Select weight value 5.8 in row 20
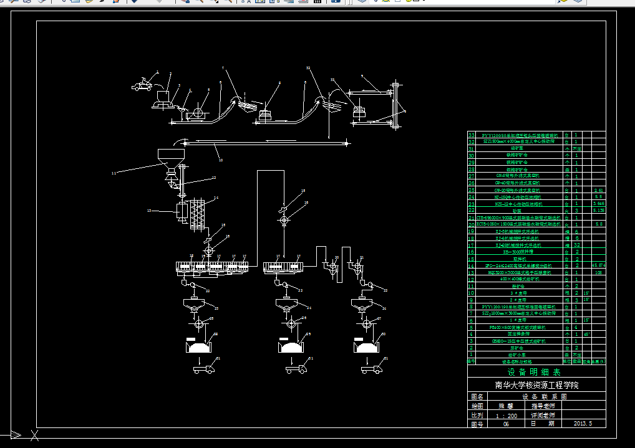Screen dimensions: 635x448 (x=599, y=224)
